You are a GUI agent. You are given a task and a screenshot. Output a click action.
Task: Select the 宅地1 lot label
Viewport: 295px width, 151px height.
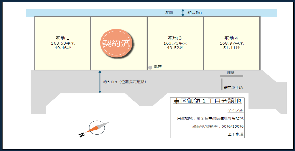62,38
